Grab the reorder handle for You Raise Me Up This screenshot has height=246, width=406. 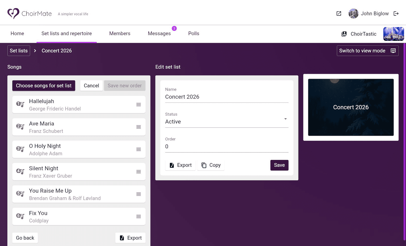[139, 194]
